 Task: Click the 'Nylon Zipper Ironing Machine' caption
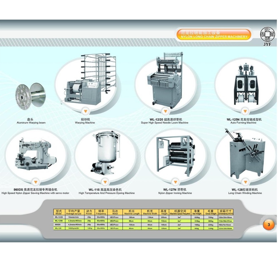[x=175, y=193]
